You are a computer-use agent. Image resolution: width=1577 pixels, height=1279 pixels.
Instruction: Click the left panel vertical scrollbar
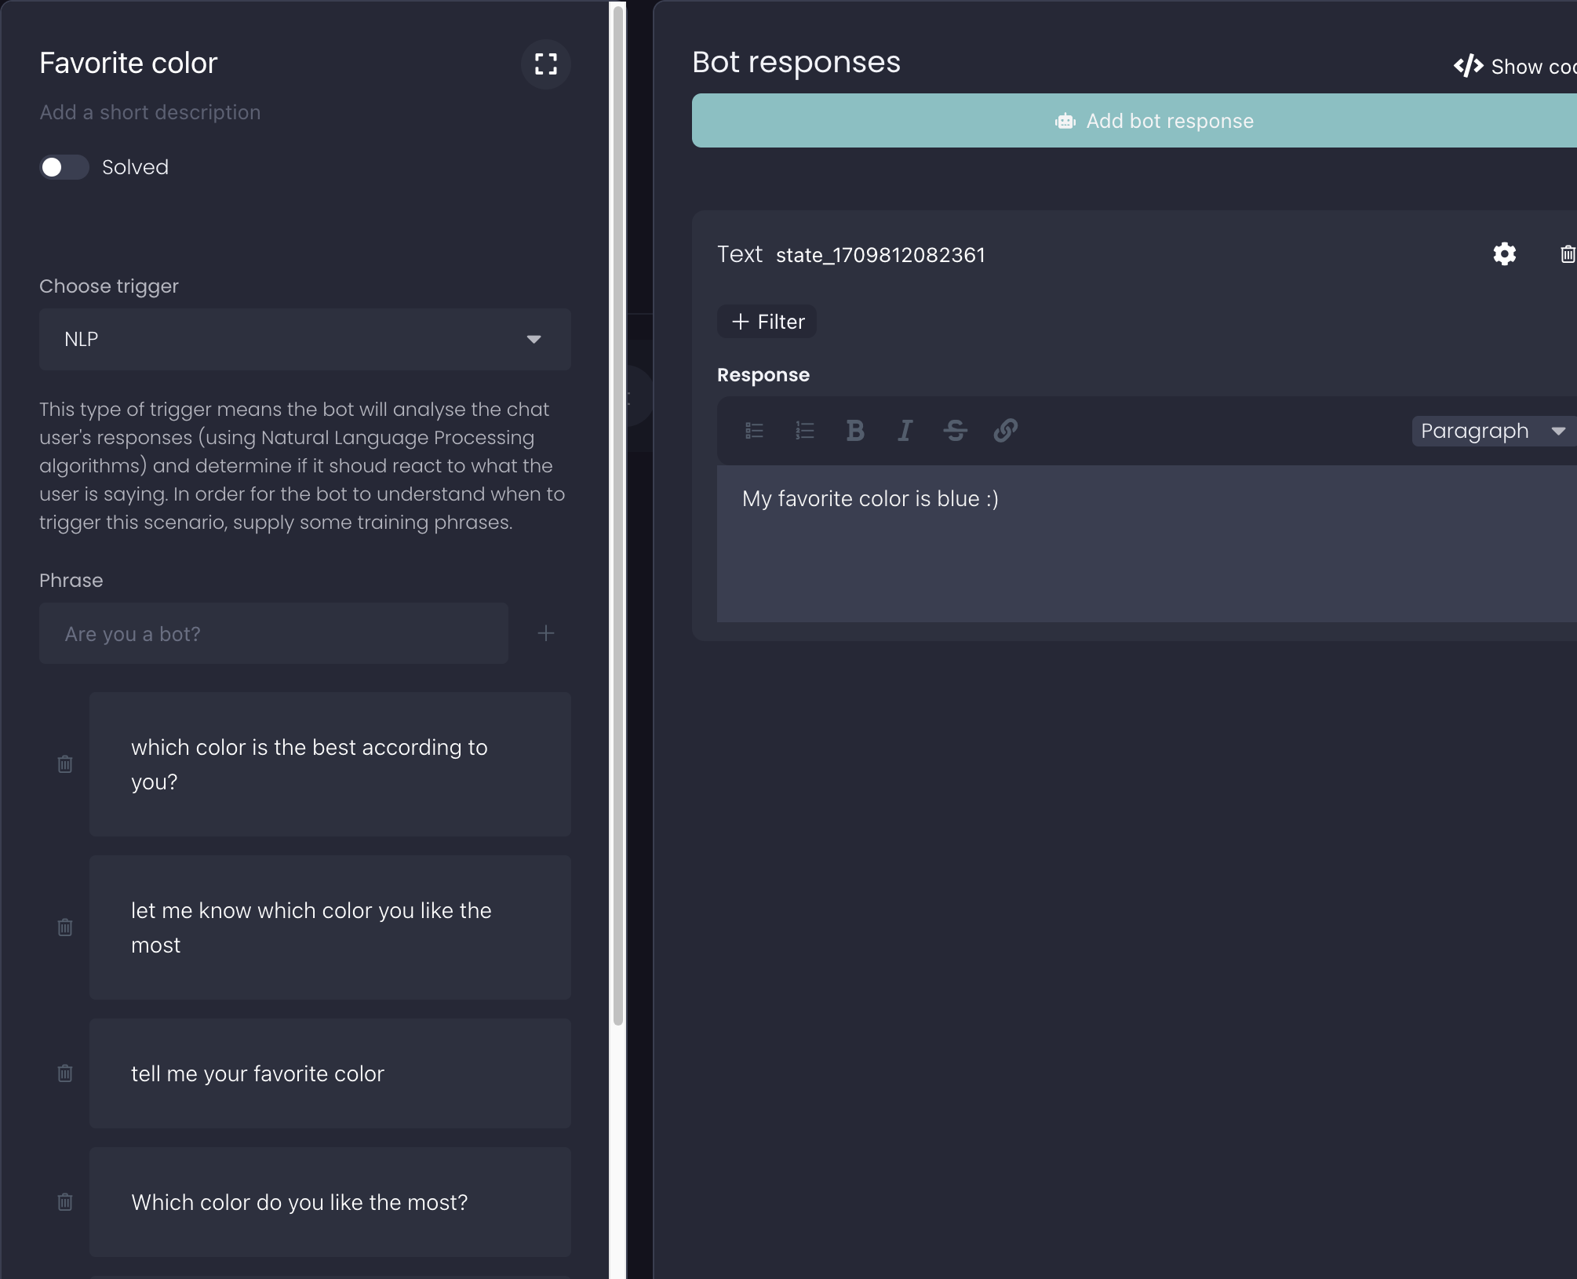pos(618,510)
